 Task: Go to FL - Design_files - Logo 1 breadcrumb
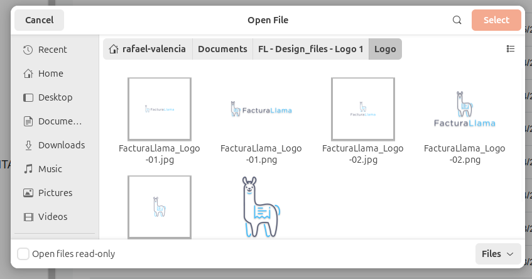coord(310,49)
